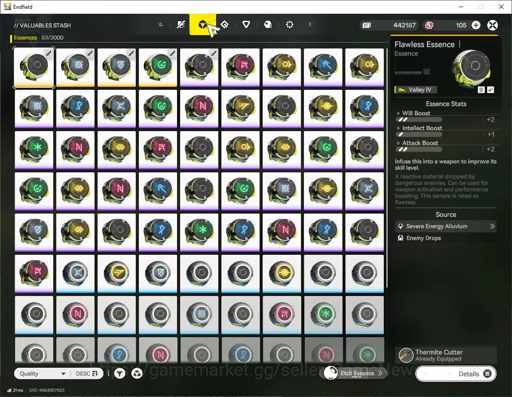Screen dimensions: 512x397
Task: Click the Valley IV region tag
Action: [416, 90]
